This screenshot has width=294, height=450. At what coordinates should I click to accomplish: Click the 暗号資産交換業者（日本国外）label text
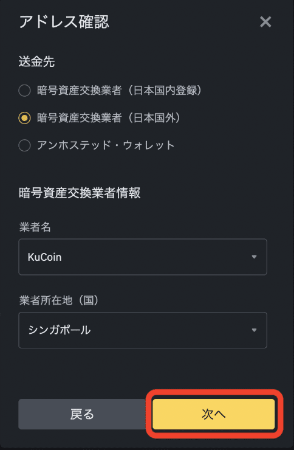pyautogui.click(x=109, y=117)
